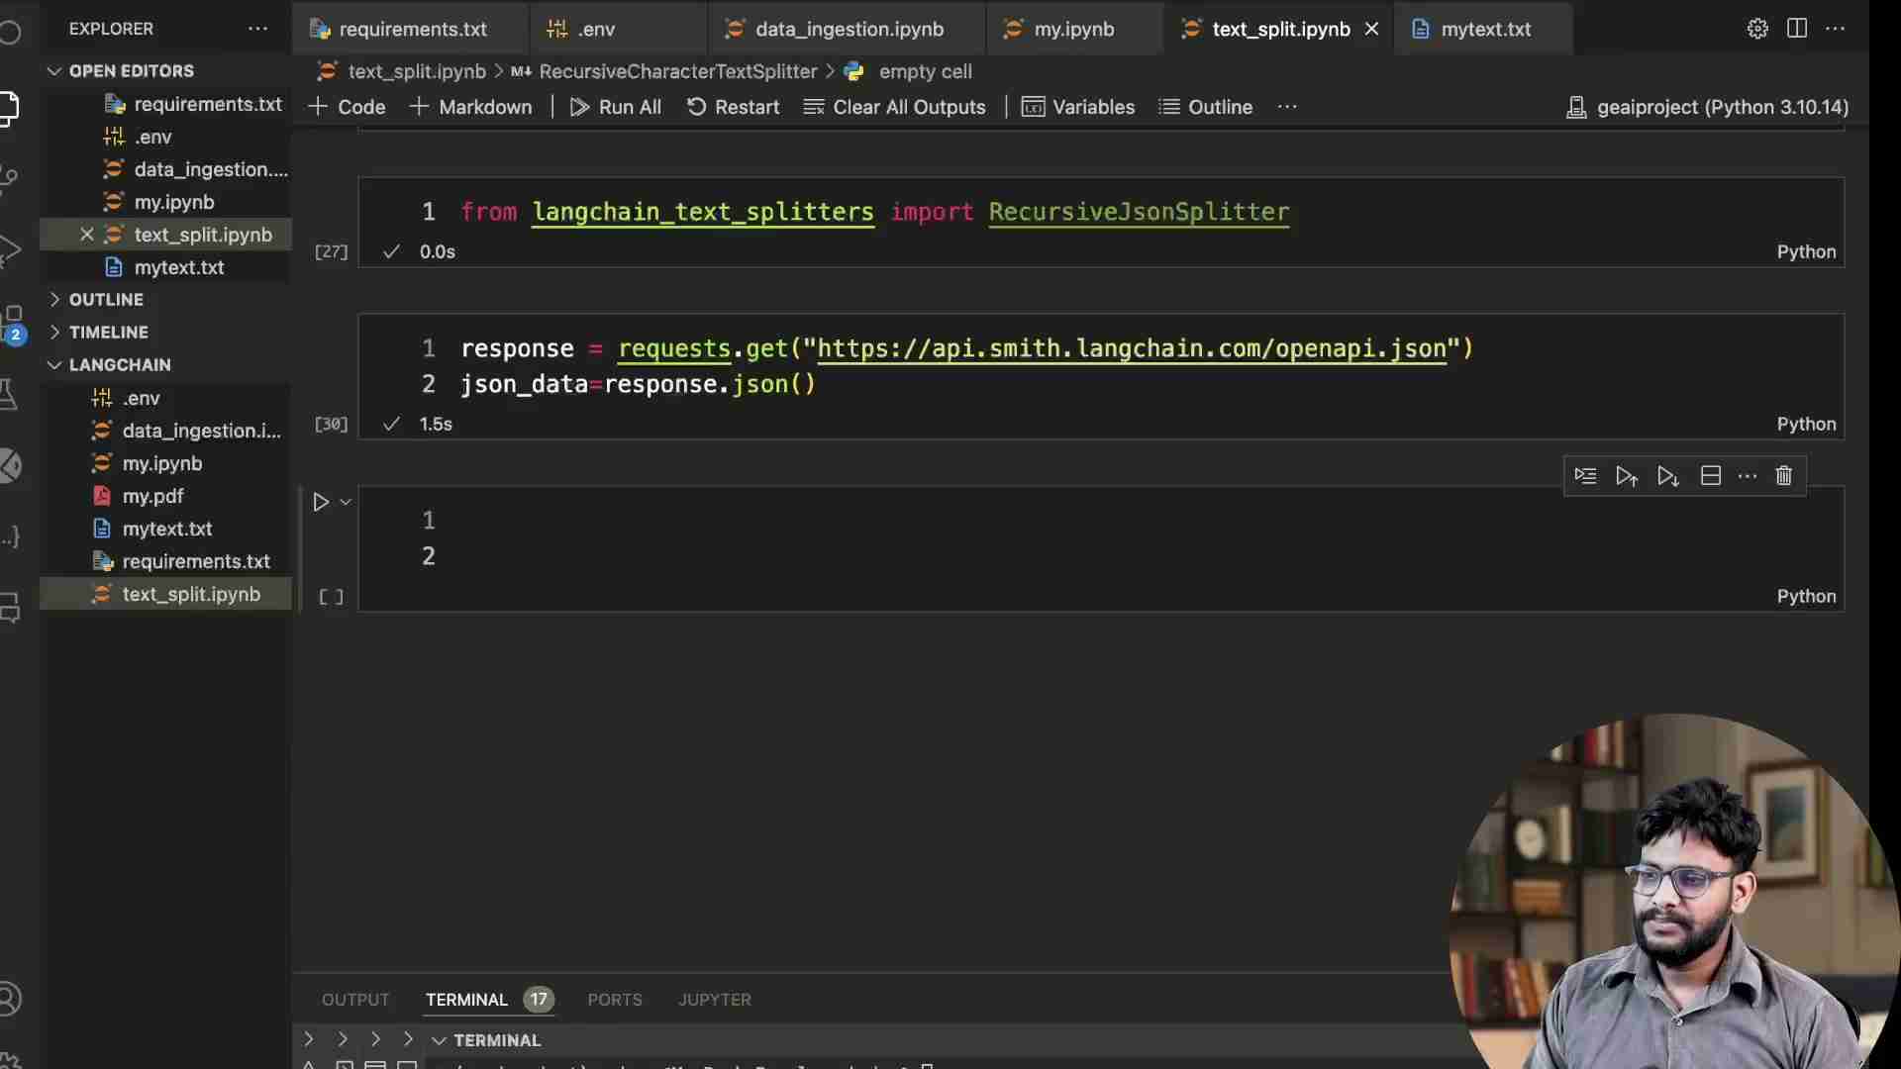This screenshot has height=1069, width=1901.
Task: Click Restart kernel button
Action: 733,107
